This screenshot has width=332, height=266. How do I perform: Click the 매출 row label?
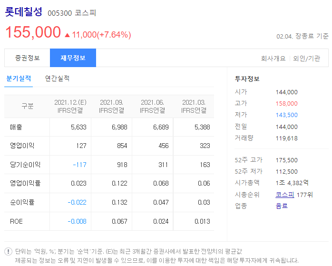tap(16, 127)
